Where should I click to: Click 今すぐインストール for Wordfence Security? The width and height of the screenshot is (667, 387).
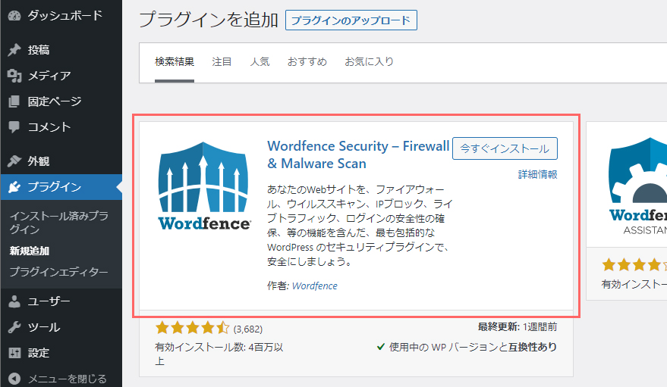click(505, 148)
